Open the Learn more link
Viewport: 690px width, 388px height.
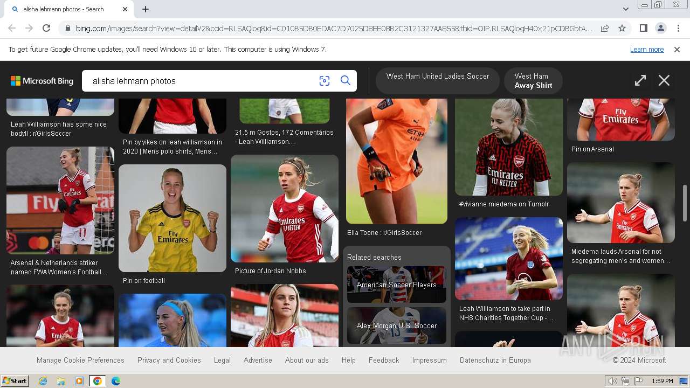[x=647, y=50]
